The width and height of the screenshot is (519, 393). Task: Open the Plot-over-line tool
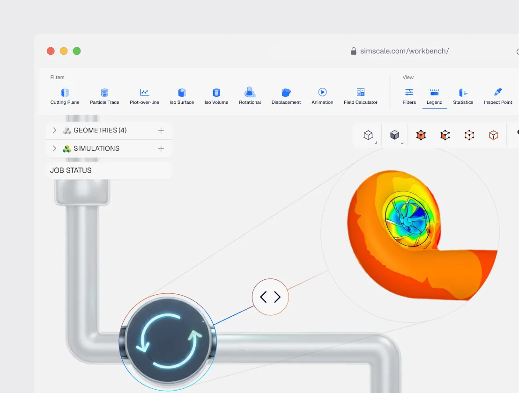144,96
